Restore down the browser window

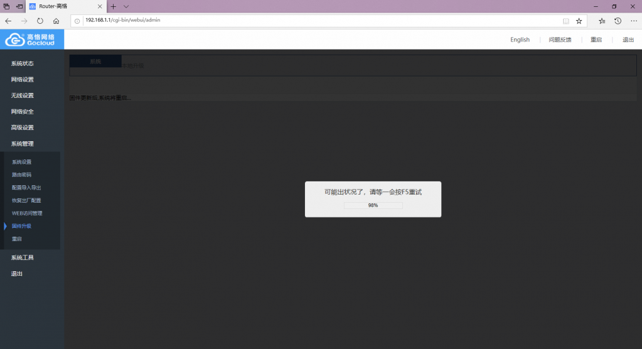click(614, 6)
